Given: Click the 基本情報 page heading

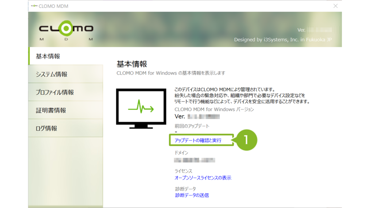Looking at the screenshot, I should 132,64.
